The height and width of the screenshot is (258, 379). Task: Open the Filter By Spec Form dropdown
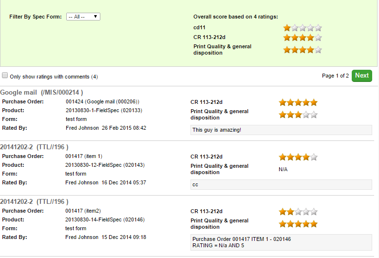(x=83, y=17)
